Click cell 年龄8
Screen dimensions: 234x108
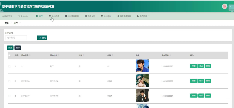(x=110, y=81)
